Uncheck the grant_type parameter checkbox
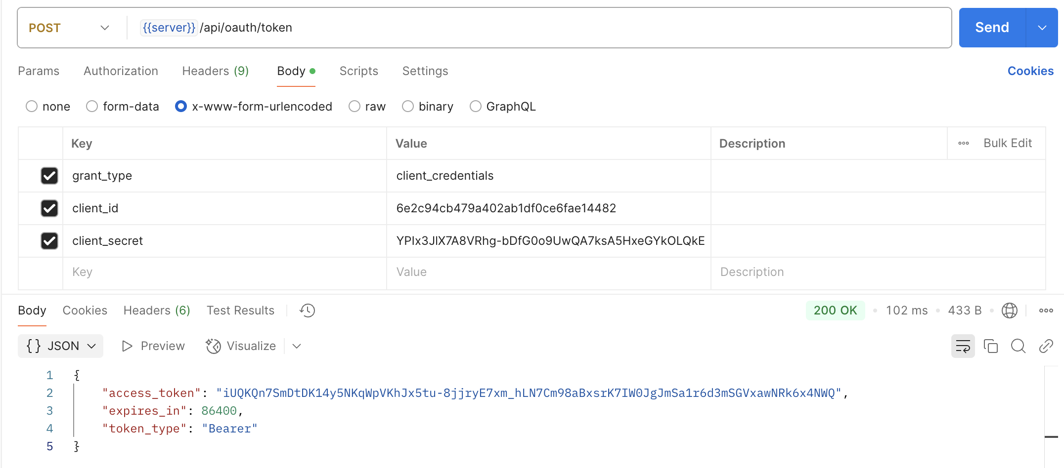 click(49, 176)
